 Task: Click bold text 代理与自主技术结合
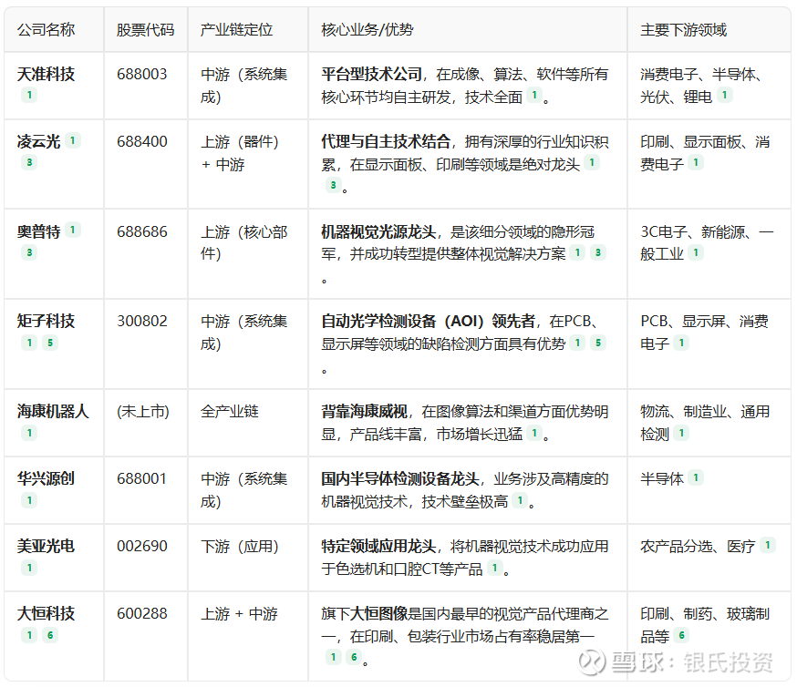[386, 141]
